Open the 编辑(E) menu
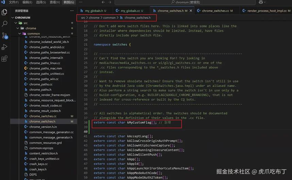Viewport: 292px width, 180px height. tap(27, 2)
